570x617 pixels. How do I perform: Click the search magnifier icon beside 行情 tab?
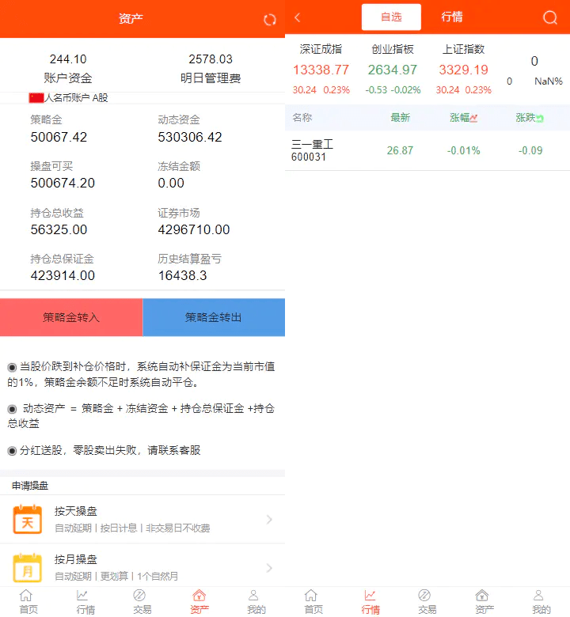pyautogui.click(x=550, y=18)
